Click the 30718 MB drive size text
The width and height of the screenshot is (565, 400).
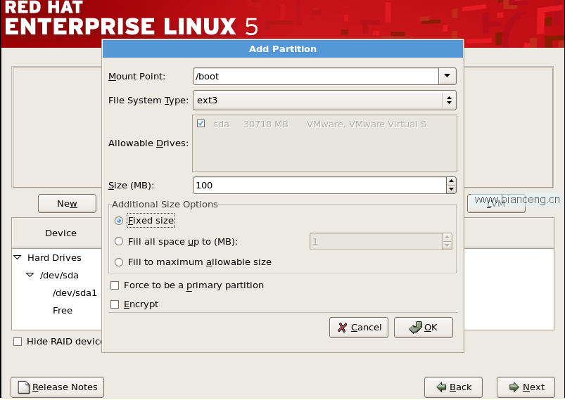coord(266,124)
